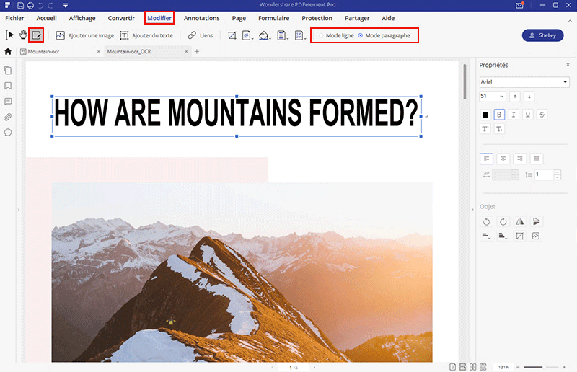Toggle Italic formatting

(514, 115)
